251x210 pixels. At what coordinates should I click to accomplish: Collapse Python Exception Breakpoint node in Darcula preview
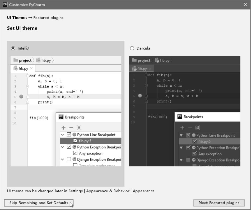[x=181, y=148]
